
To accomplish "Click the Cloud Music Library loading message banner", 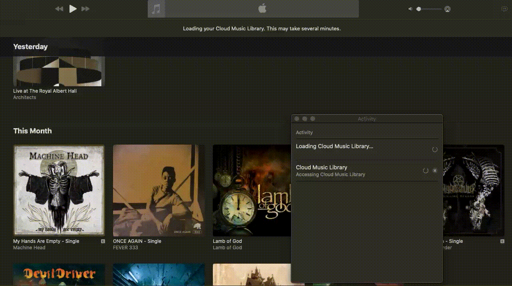I will [x=262, y=29].
